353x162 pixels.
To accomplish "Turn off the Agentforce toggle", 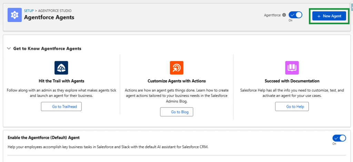I will (x=295, y=15).
